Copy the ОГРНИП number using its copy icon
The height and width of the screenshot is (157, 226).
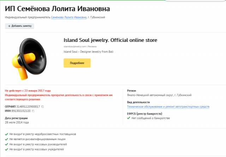coord(42,106)
